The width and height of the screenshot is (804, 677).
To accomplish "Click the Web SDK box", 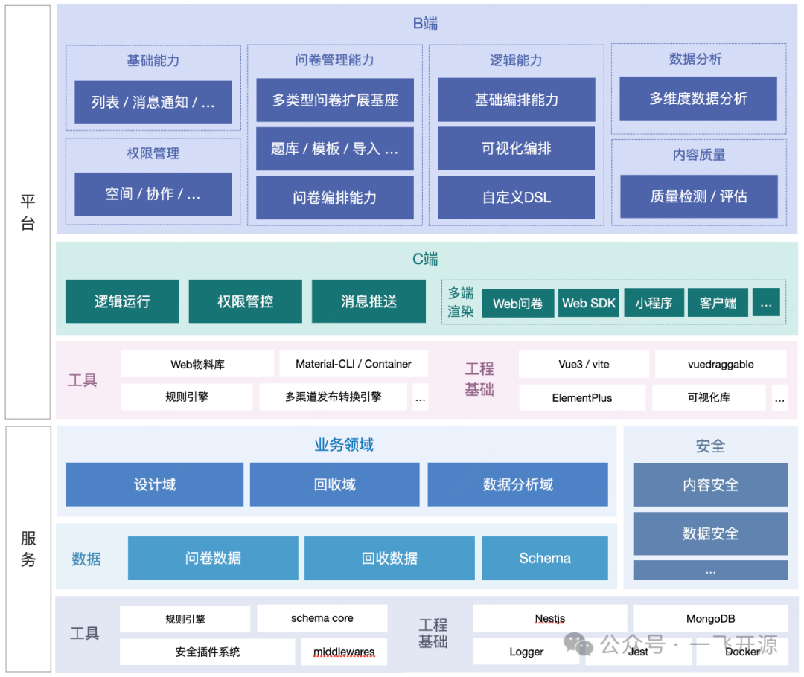I will coord(589,303).
